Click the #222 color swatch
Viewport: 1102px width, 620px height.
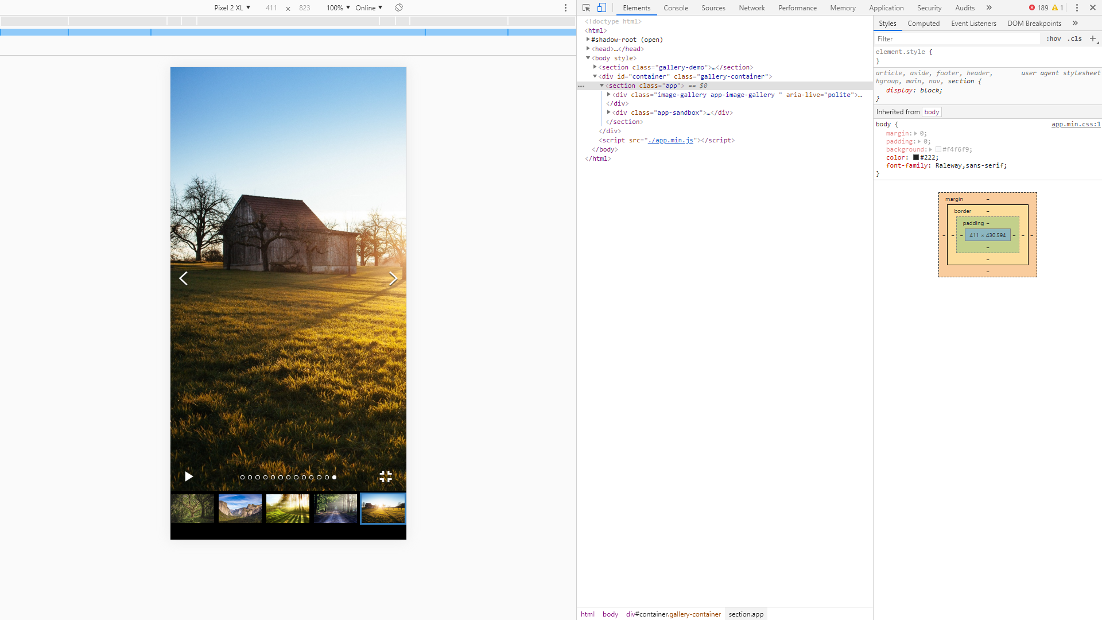coord(915,157)
